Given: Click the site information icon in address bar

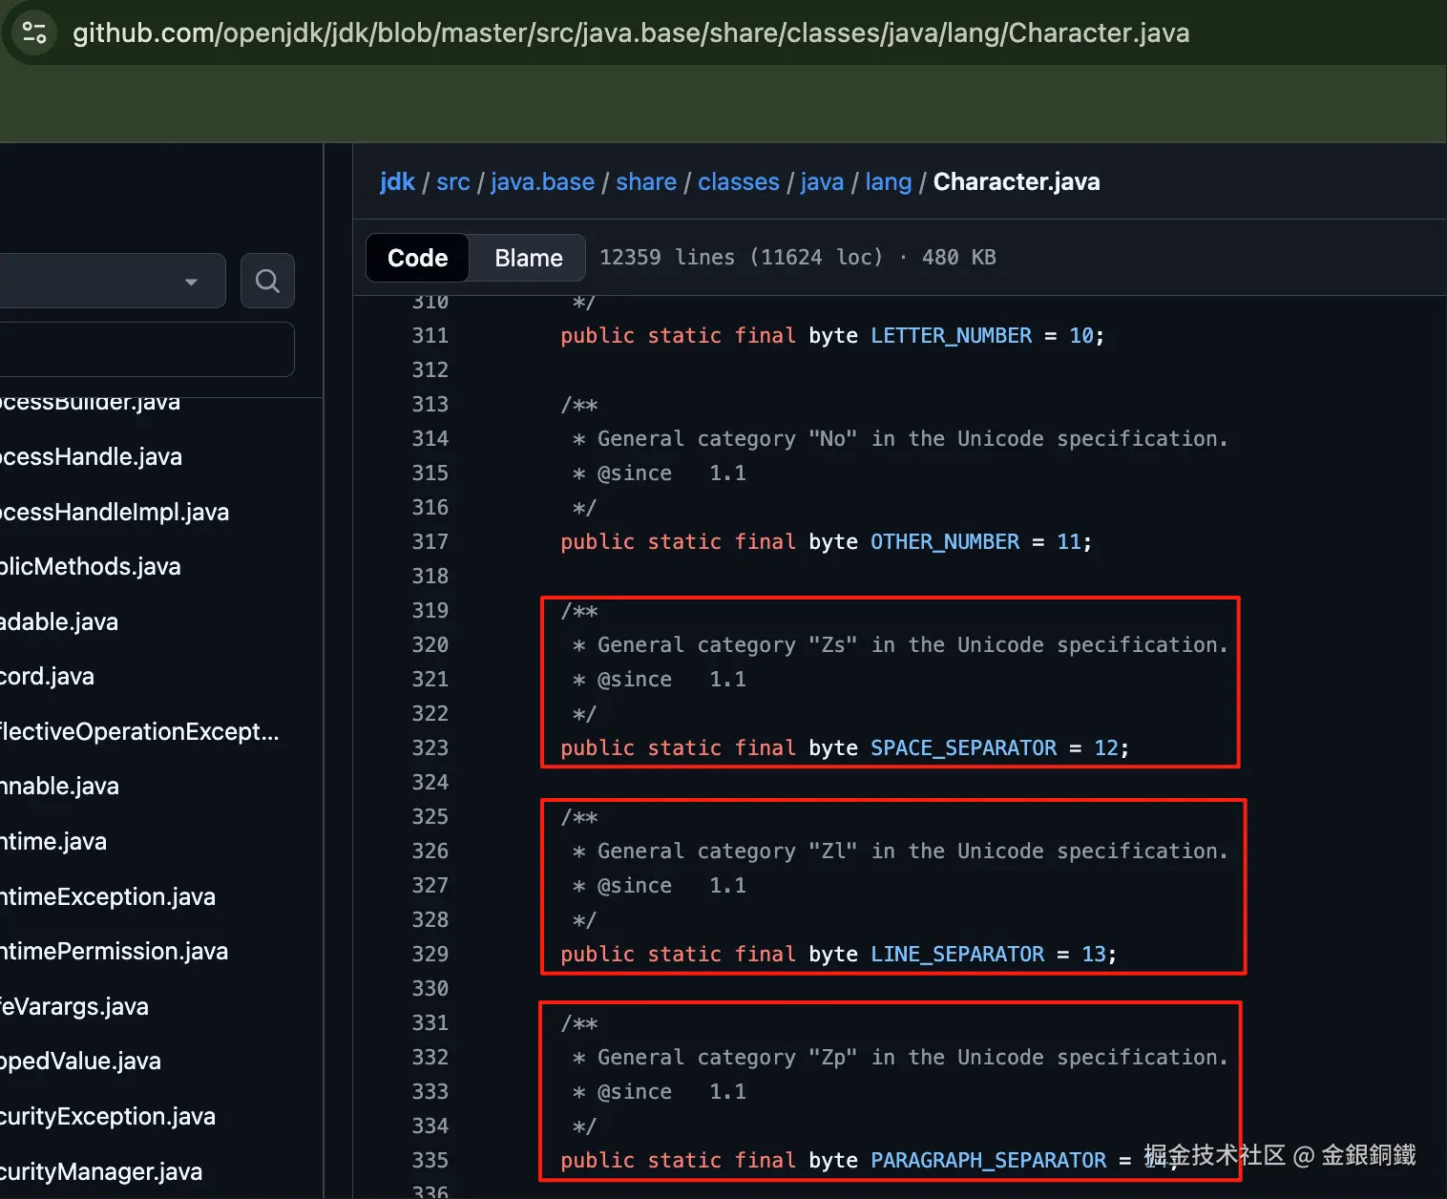Looking at the screenshot, I should coord(34,32).
